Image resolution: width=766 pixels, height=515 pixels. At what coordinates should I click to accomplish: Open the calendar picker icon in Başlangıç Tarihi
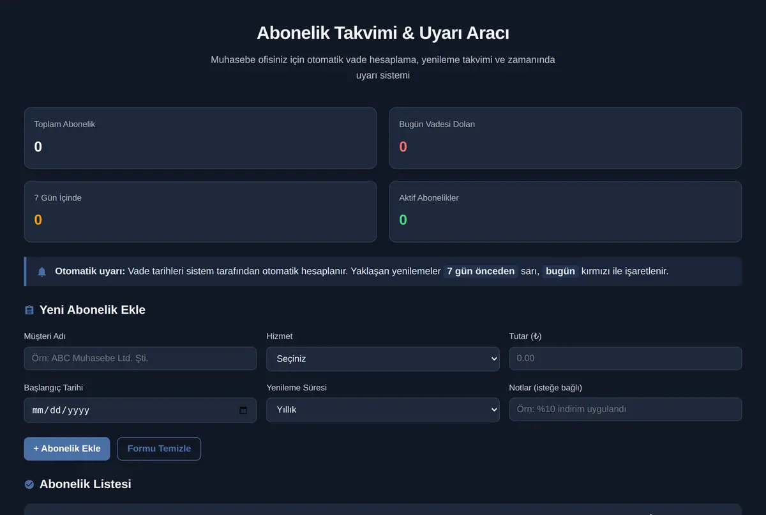[243, 410]
